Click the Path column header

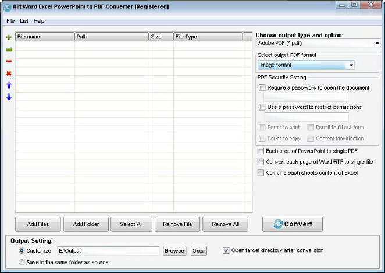coord(112,37)
